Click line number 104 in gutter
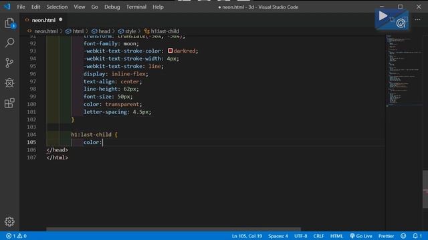 click(x=31, y=135)
